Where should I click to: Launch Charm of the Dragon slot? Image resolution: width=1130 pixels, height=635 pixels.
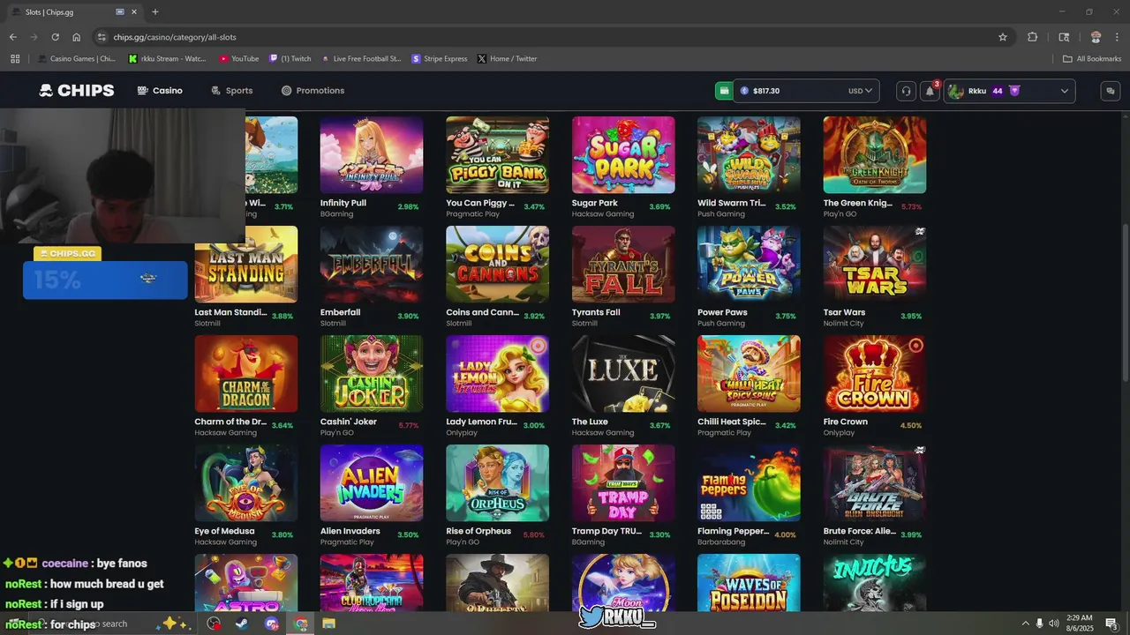tap(246, 374)
